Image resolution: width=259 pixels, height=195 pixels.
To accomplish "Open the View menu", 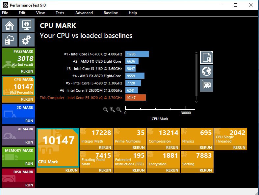I will pos(40,13).
